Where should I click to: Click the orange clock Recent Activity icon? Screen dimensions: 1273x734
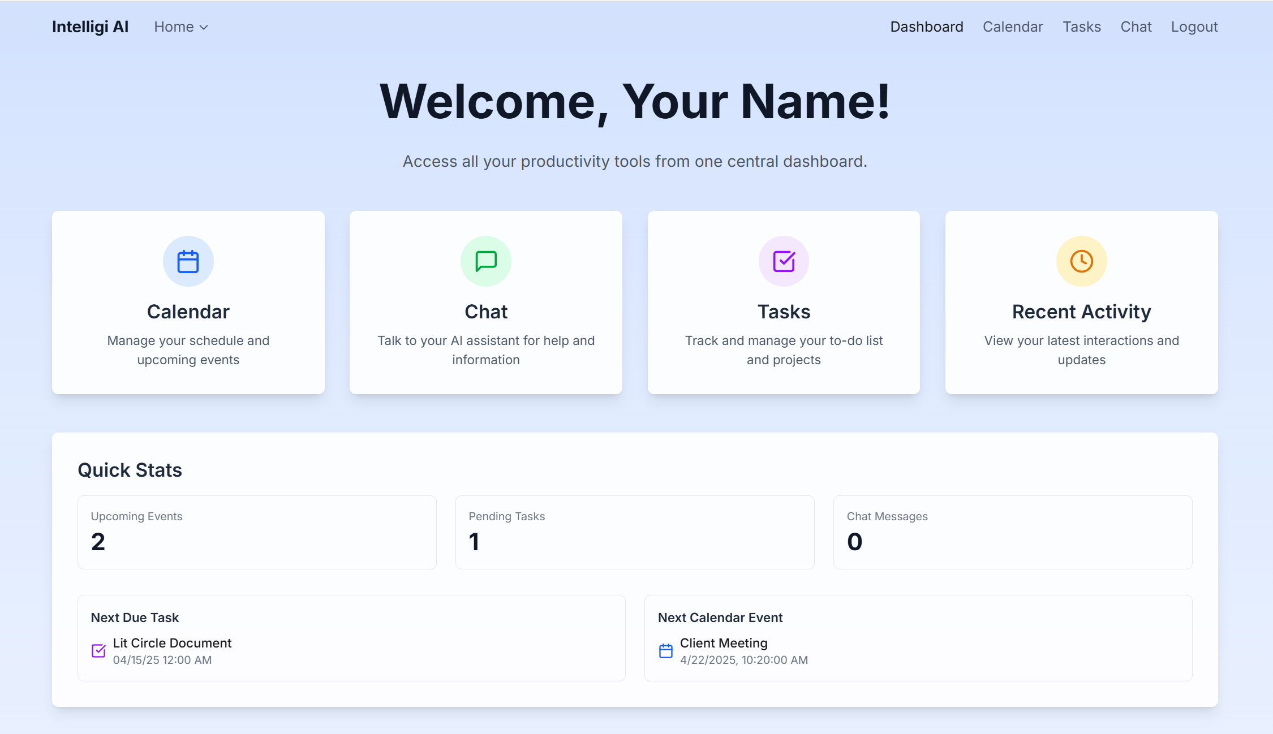point(1081,261)
